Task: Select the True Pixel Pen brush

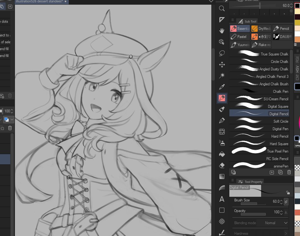Action: [x=259, y=151]
